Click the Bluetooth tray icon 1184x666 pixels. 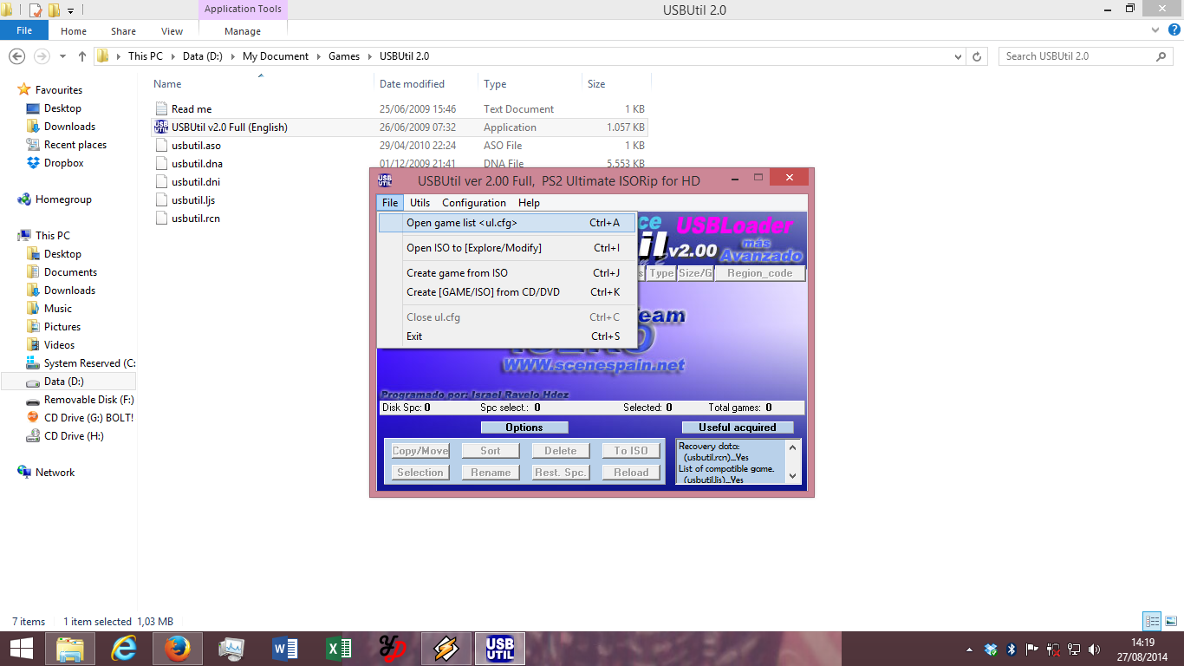point(1012,649)
